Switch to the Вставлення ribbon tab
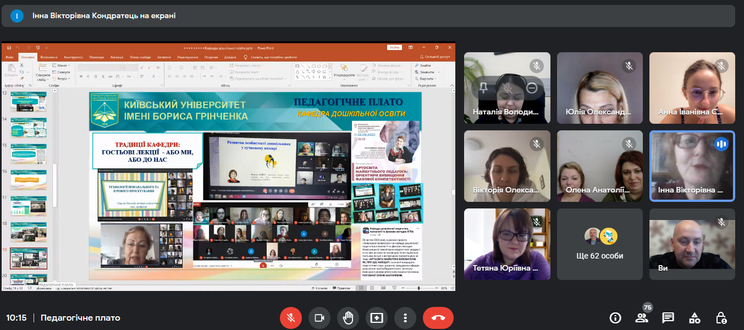The width and height of the screenshot is (744, 330). click(x=48, y=57)
